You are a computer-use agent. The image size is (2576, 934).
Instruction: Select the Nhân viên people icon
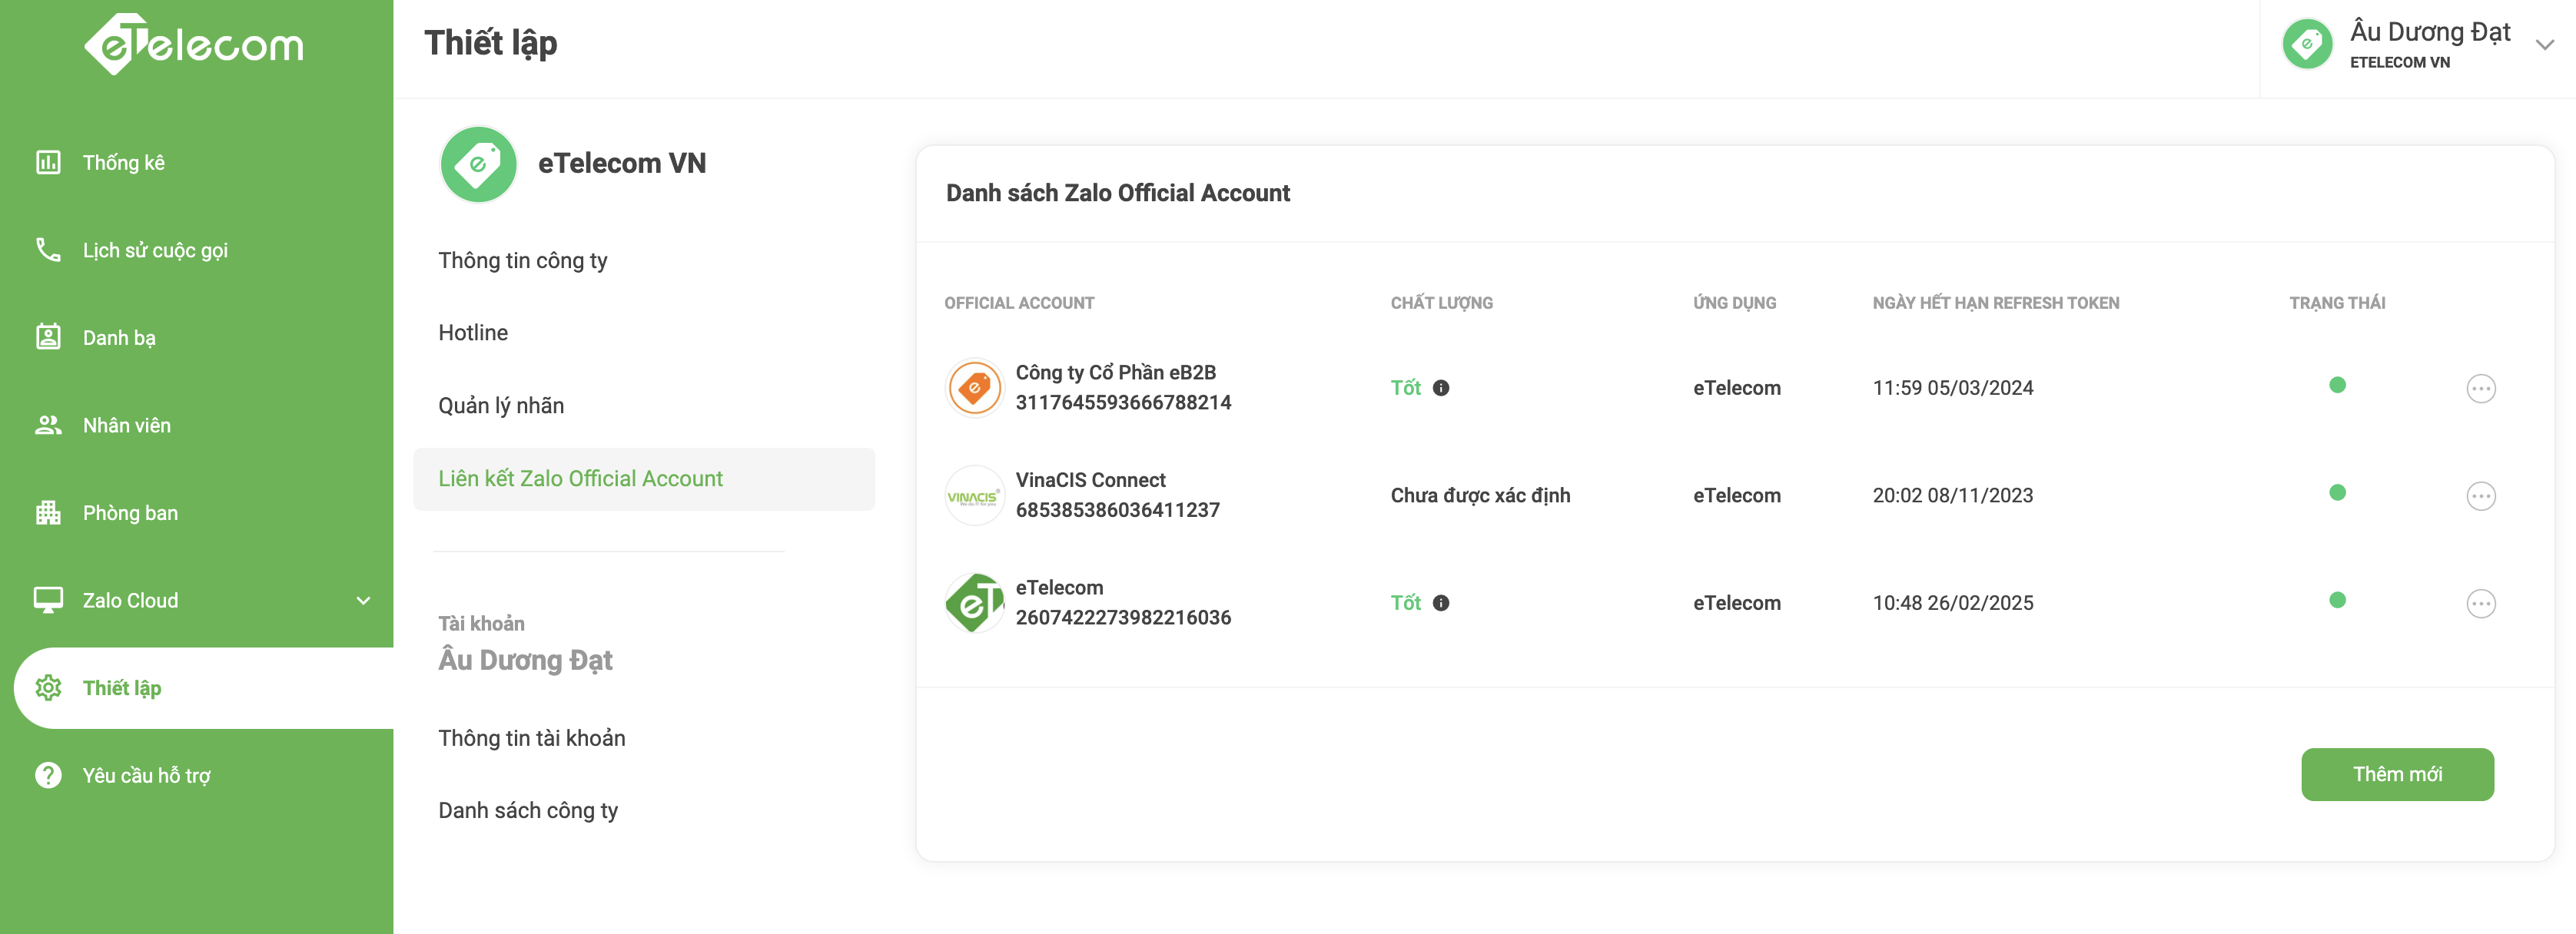[x=48, y=425]
